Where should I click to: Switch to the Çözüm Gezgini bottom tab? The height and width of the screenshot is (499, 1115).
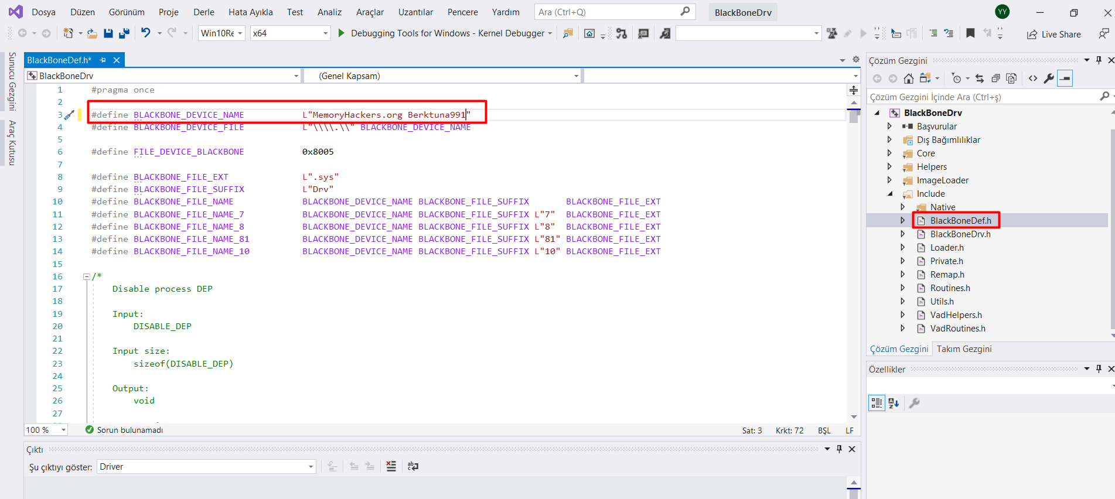[899, 349]
